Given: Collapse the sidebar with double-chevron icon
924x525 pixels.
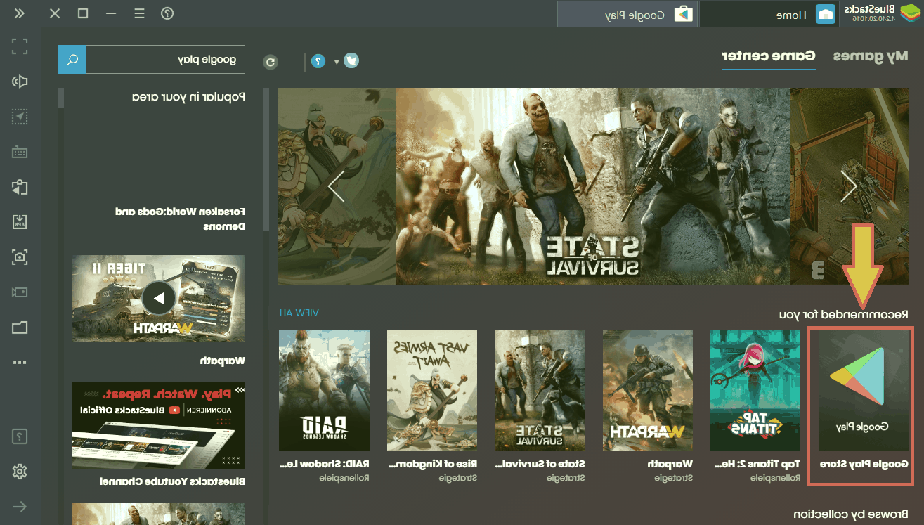Looking at the screenshot, I should click(19, 13).
